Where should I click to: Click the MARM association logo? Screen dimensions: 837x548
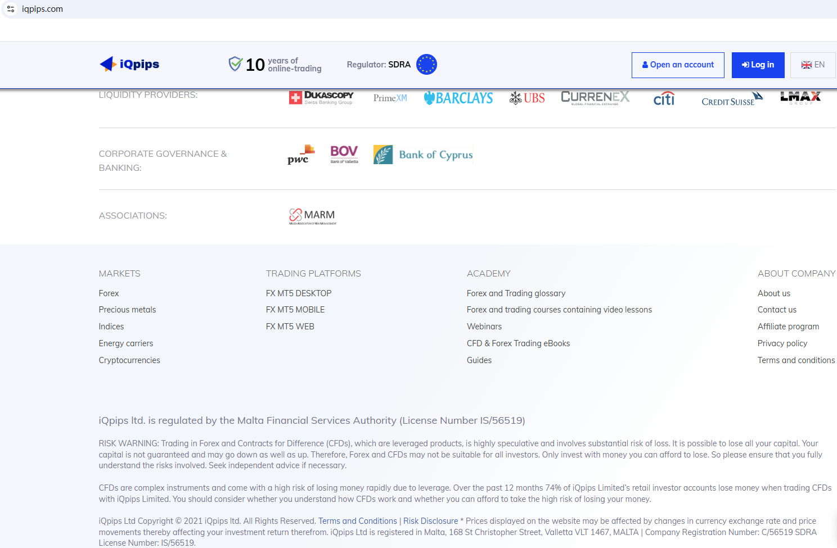click(312, 216)
